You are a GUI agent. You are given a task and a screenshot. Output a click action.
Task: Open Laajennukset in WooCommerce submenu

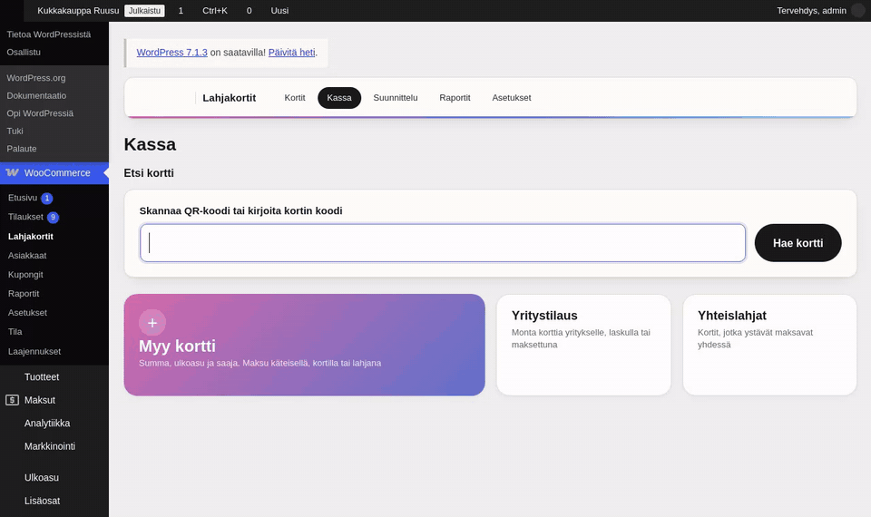point(34,351)
